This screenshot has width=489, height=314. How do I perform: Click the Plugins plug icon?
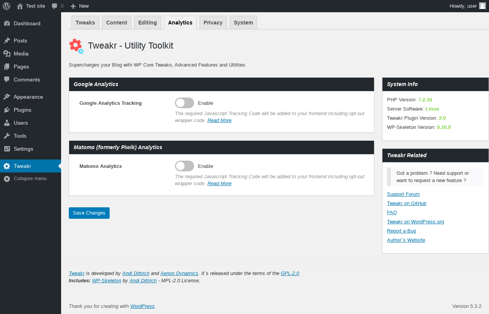pyautogui.click(x=7, y=110)
